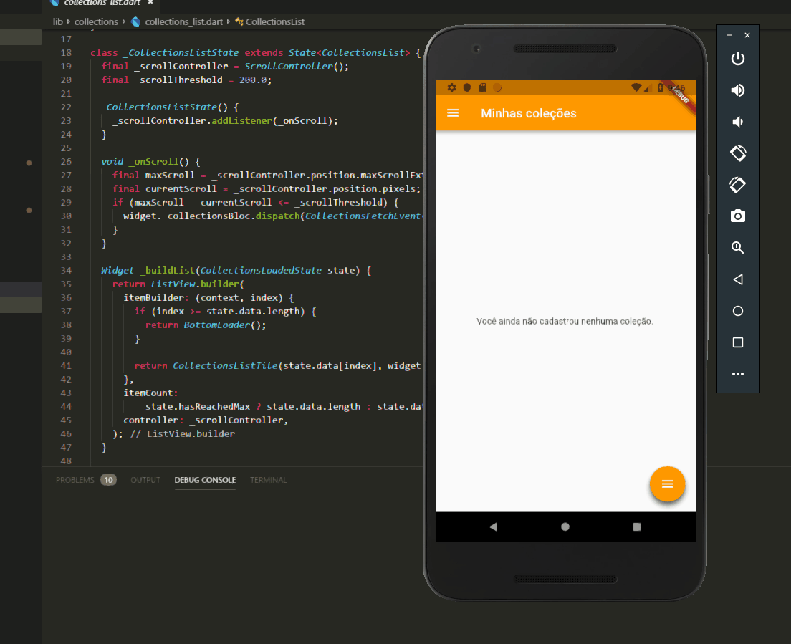Rotate the emulator right

(x=737, y=185)
